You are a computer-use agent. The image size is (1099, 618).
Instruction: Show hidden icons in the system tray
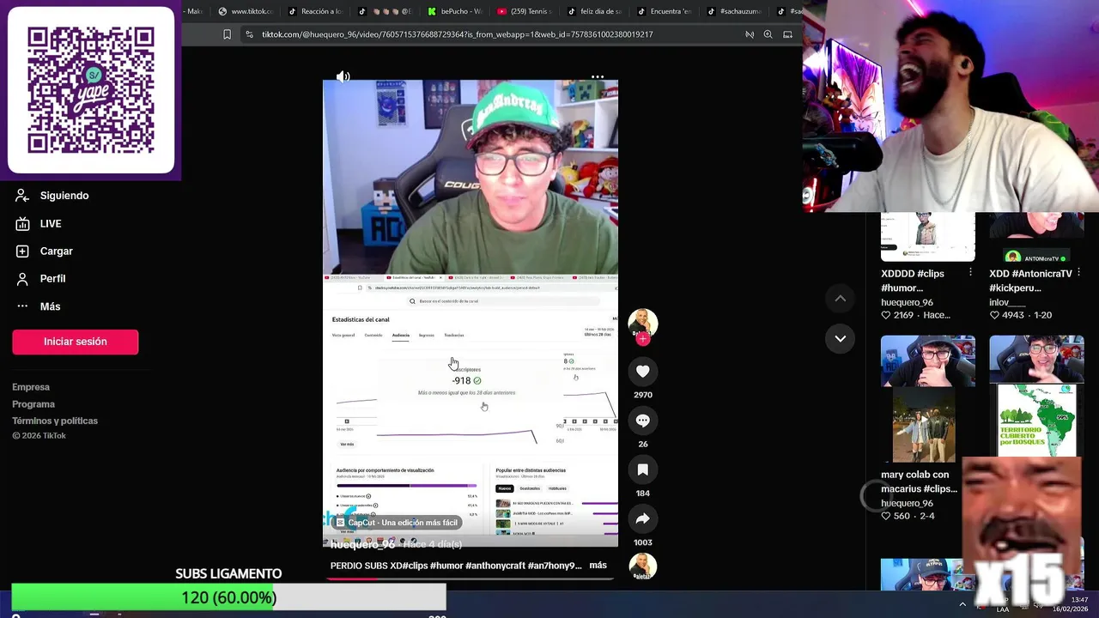pos(962,604)
